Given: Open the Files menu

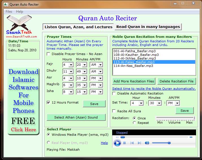Looking at the screenshot, I should click(x=9, y=12).
